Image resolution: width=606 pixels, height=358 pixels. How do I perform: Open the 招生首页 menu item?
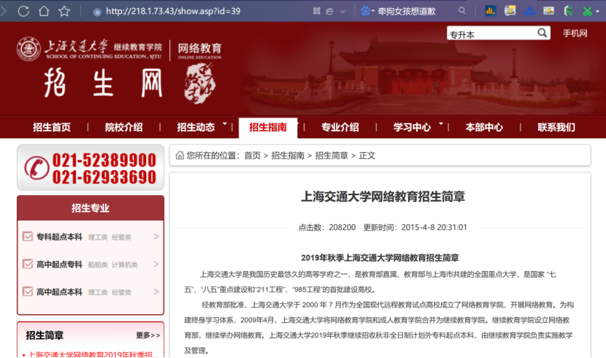coord(52,127)
